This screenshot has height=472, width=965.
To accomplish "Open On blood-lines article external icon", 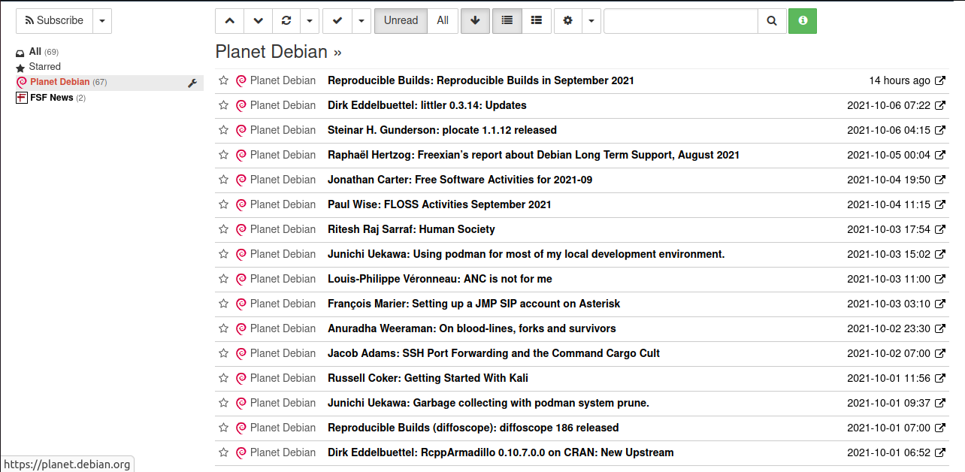I will point(939,328).
